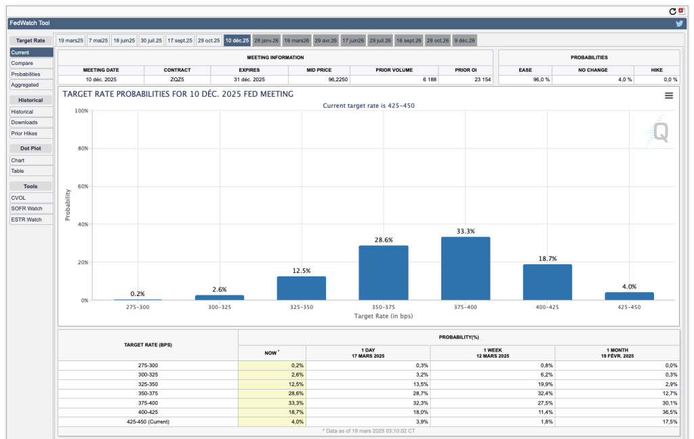Click the 375-400 bar labeled 33.3%

point(466,269)
